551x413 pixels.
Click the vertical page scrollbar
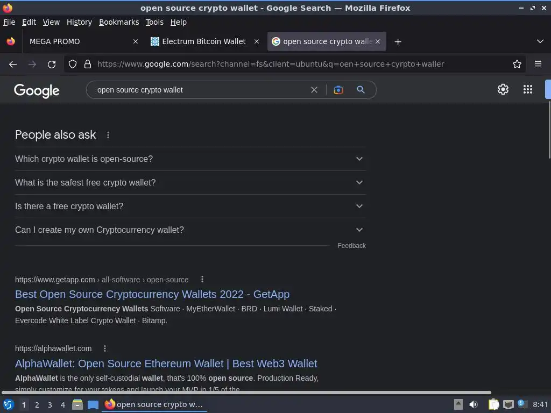[x=549, y=130]
